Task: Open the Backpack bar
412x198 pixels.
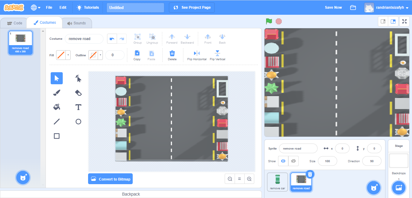Action: pyautogui.click(x=131, y=194)
